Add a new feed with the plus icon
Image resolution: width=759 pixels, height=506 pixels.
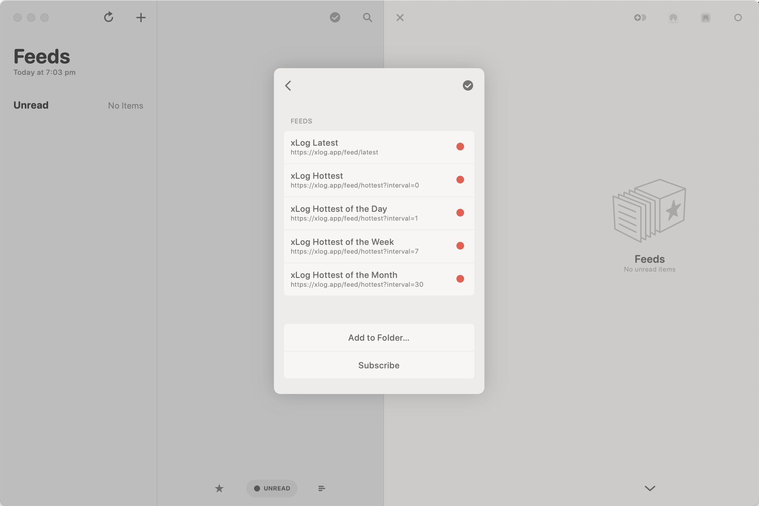point(141,18)
